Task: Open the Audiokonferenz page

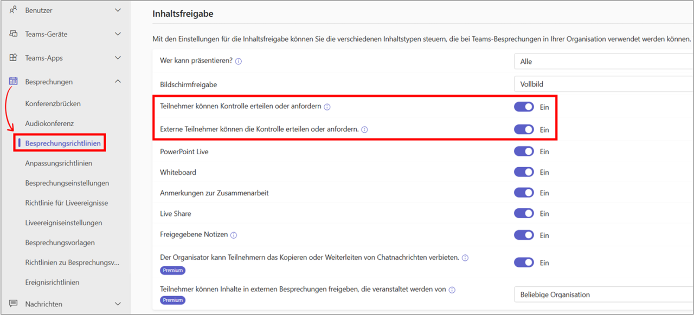Action: pos(49,123)
